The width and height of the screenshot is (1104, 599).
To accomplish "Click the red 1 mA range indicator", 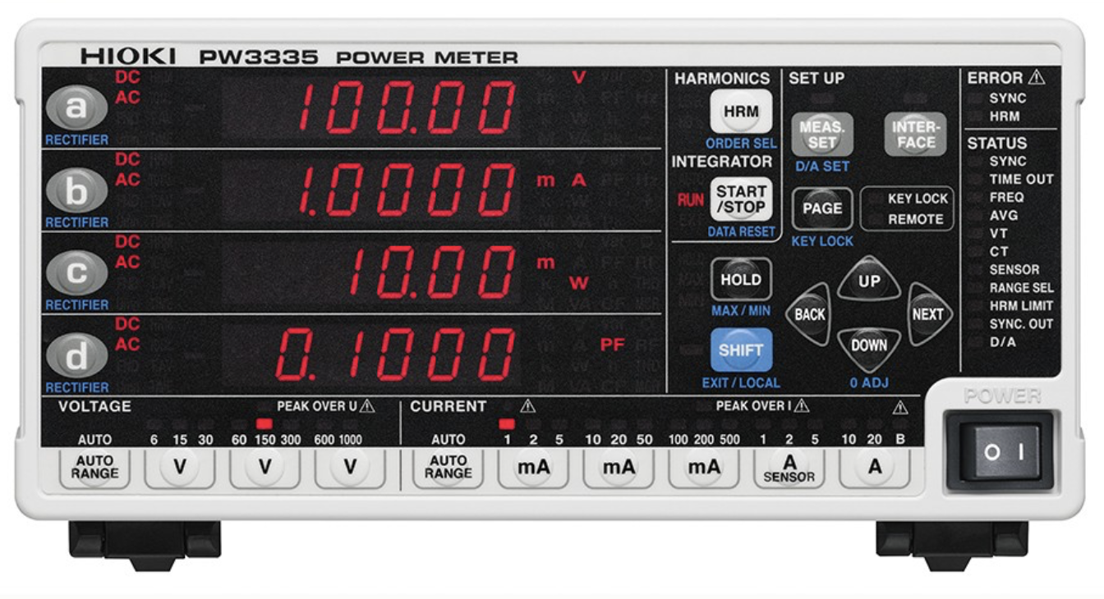I will (507, 423).
